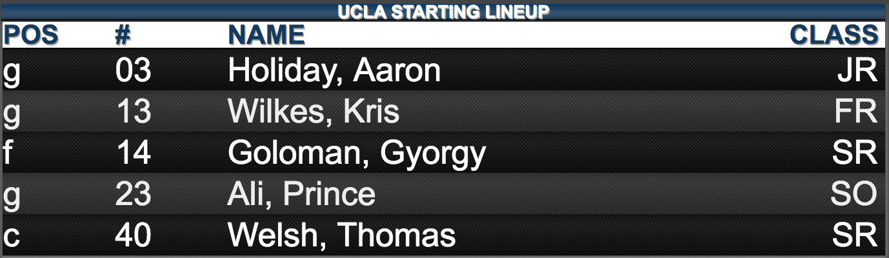Select player name Holiday, Aaron
Screen dimensions: 889x258
pyautogui.click(x=334, y=72)
